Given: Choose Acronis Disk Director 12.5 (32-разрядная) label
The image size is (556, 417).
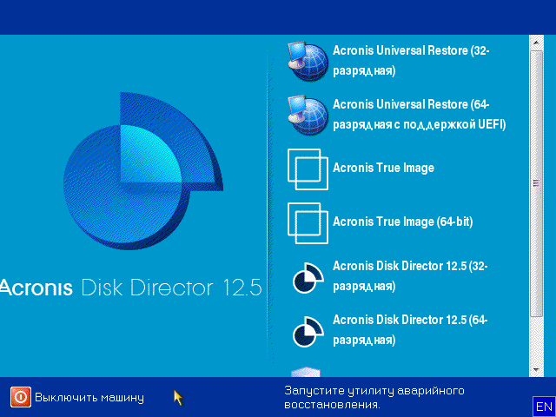Looking at the screenshot, I should click(411, 276).
